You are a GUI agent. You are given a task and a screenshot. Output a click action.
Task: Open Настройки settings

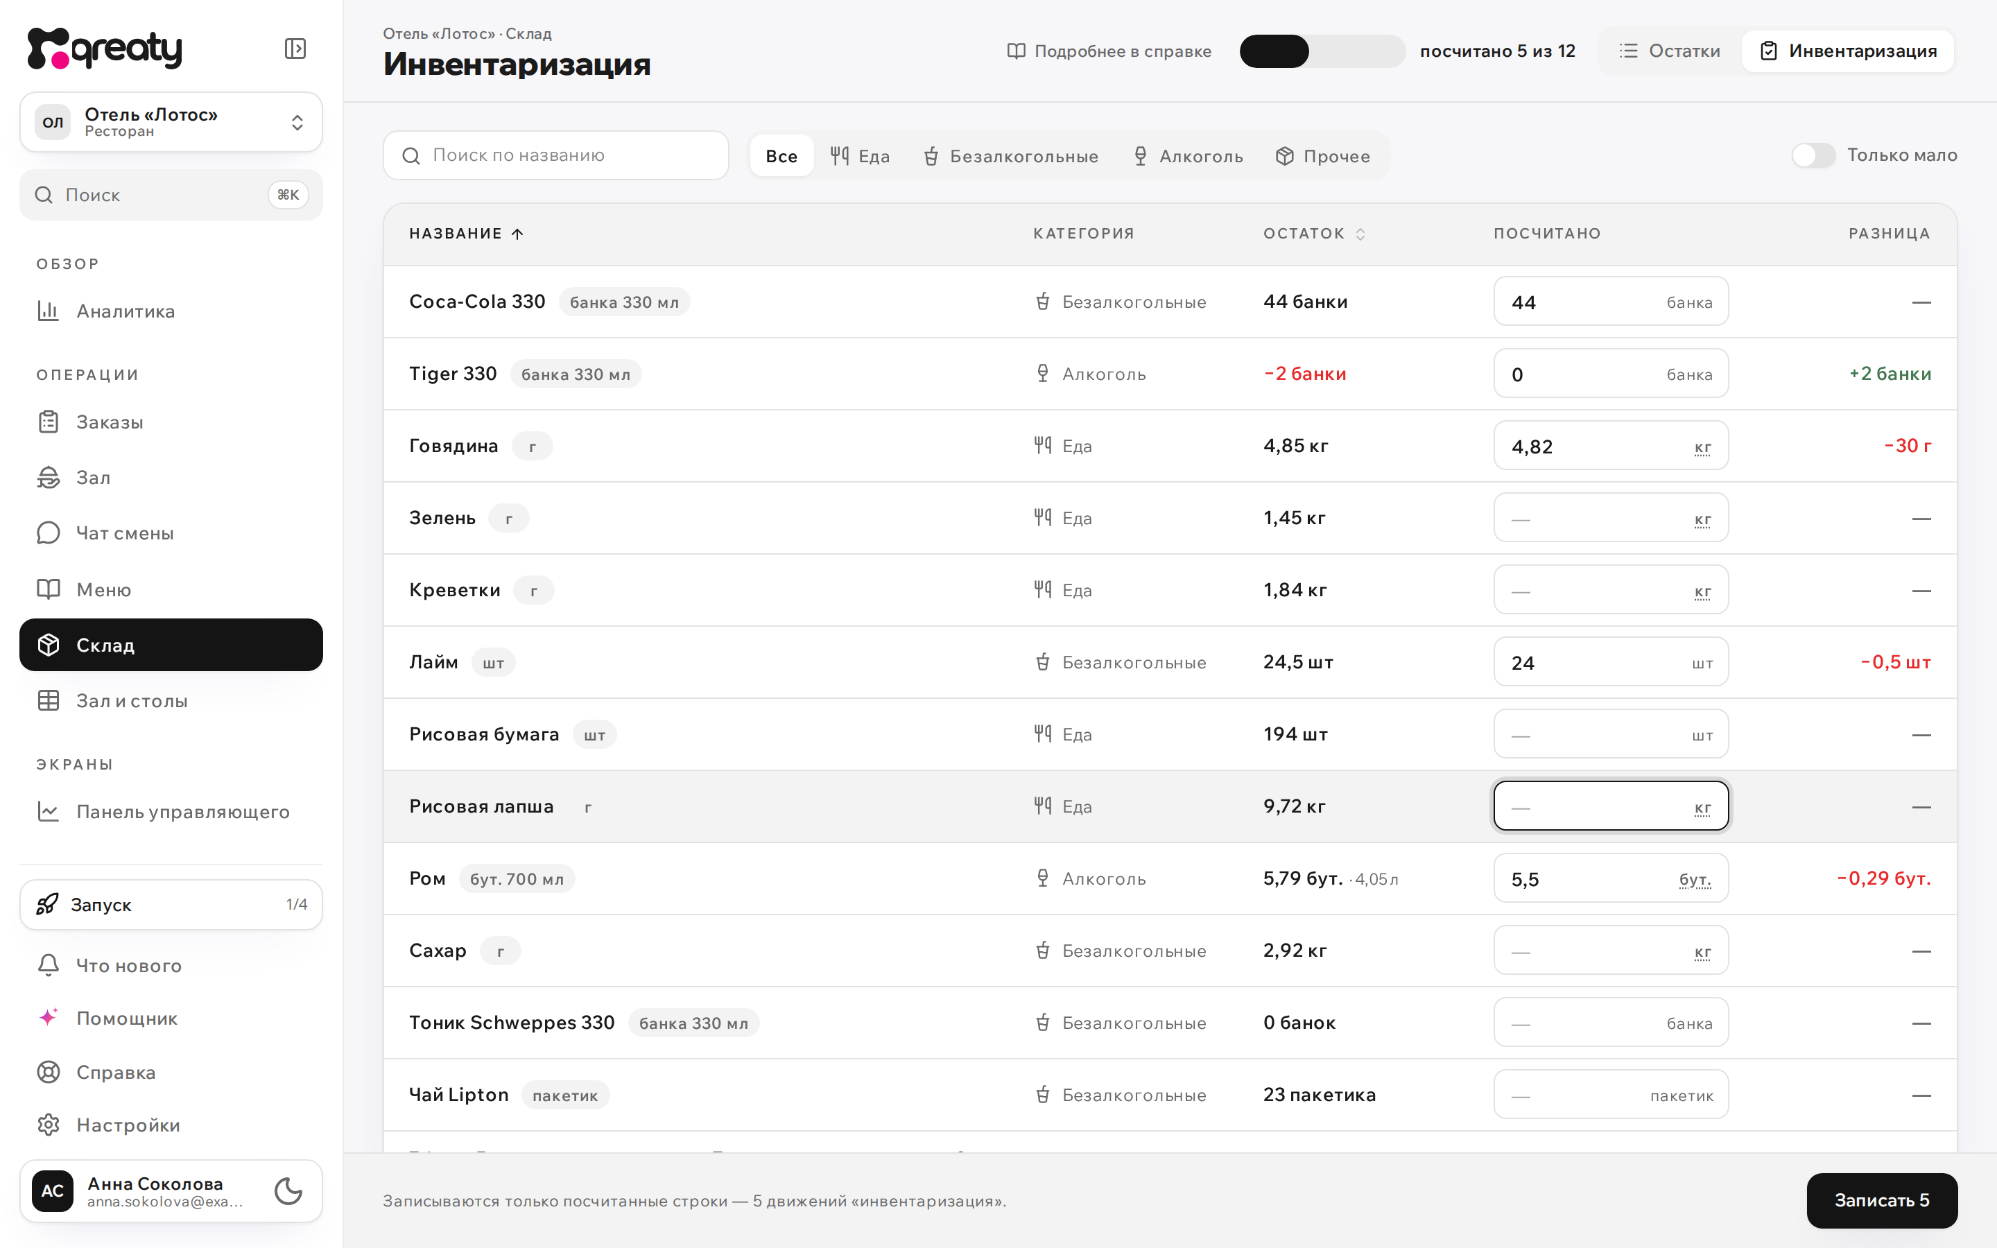[171, 1124]
